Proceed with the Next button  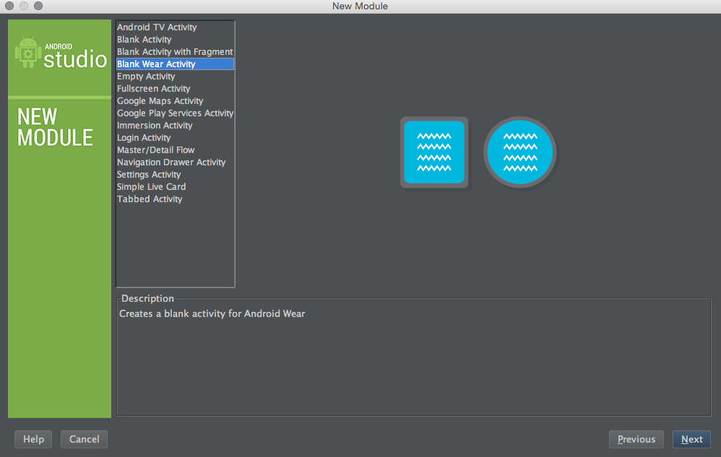pyautogui.click(x=691, y=439)
